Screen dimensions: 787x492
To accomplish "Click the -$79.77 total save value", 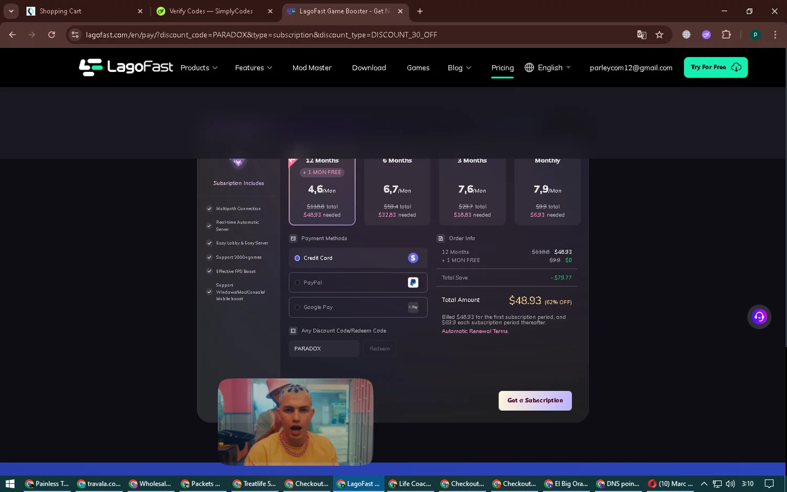I will tap(561, 278).
